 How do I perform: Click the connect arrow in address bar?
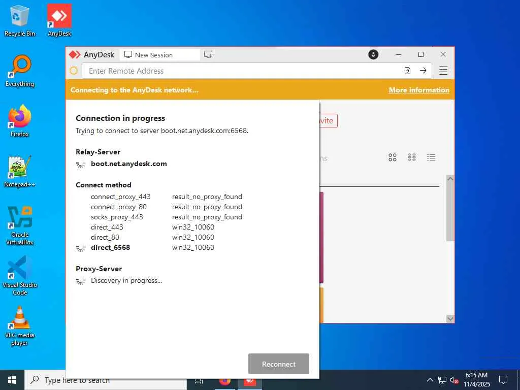[x=423, y=71]
